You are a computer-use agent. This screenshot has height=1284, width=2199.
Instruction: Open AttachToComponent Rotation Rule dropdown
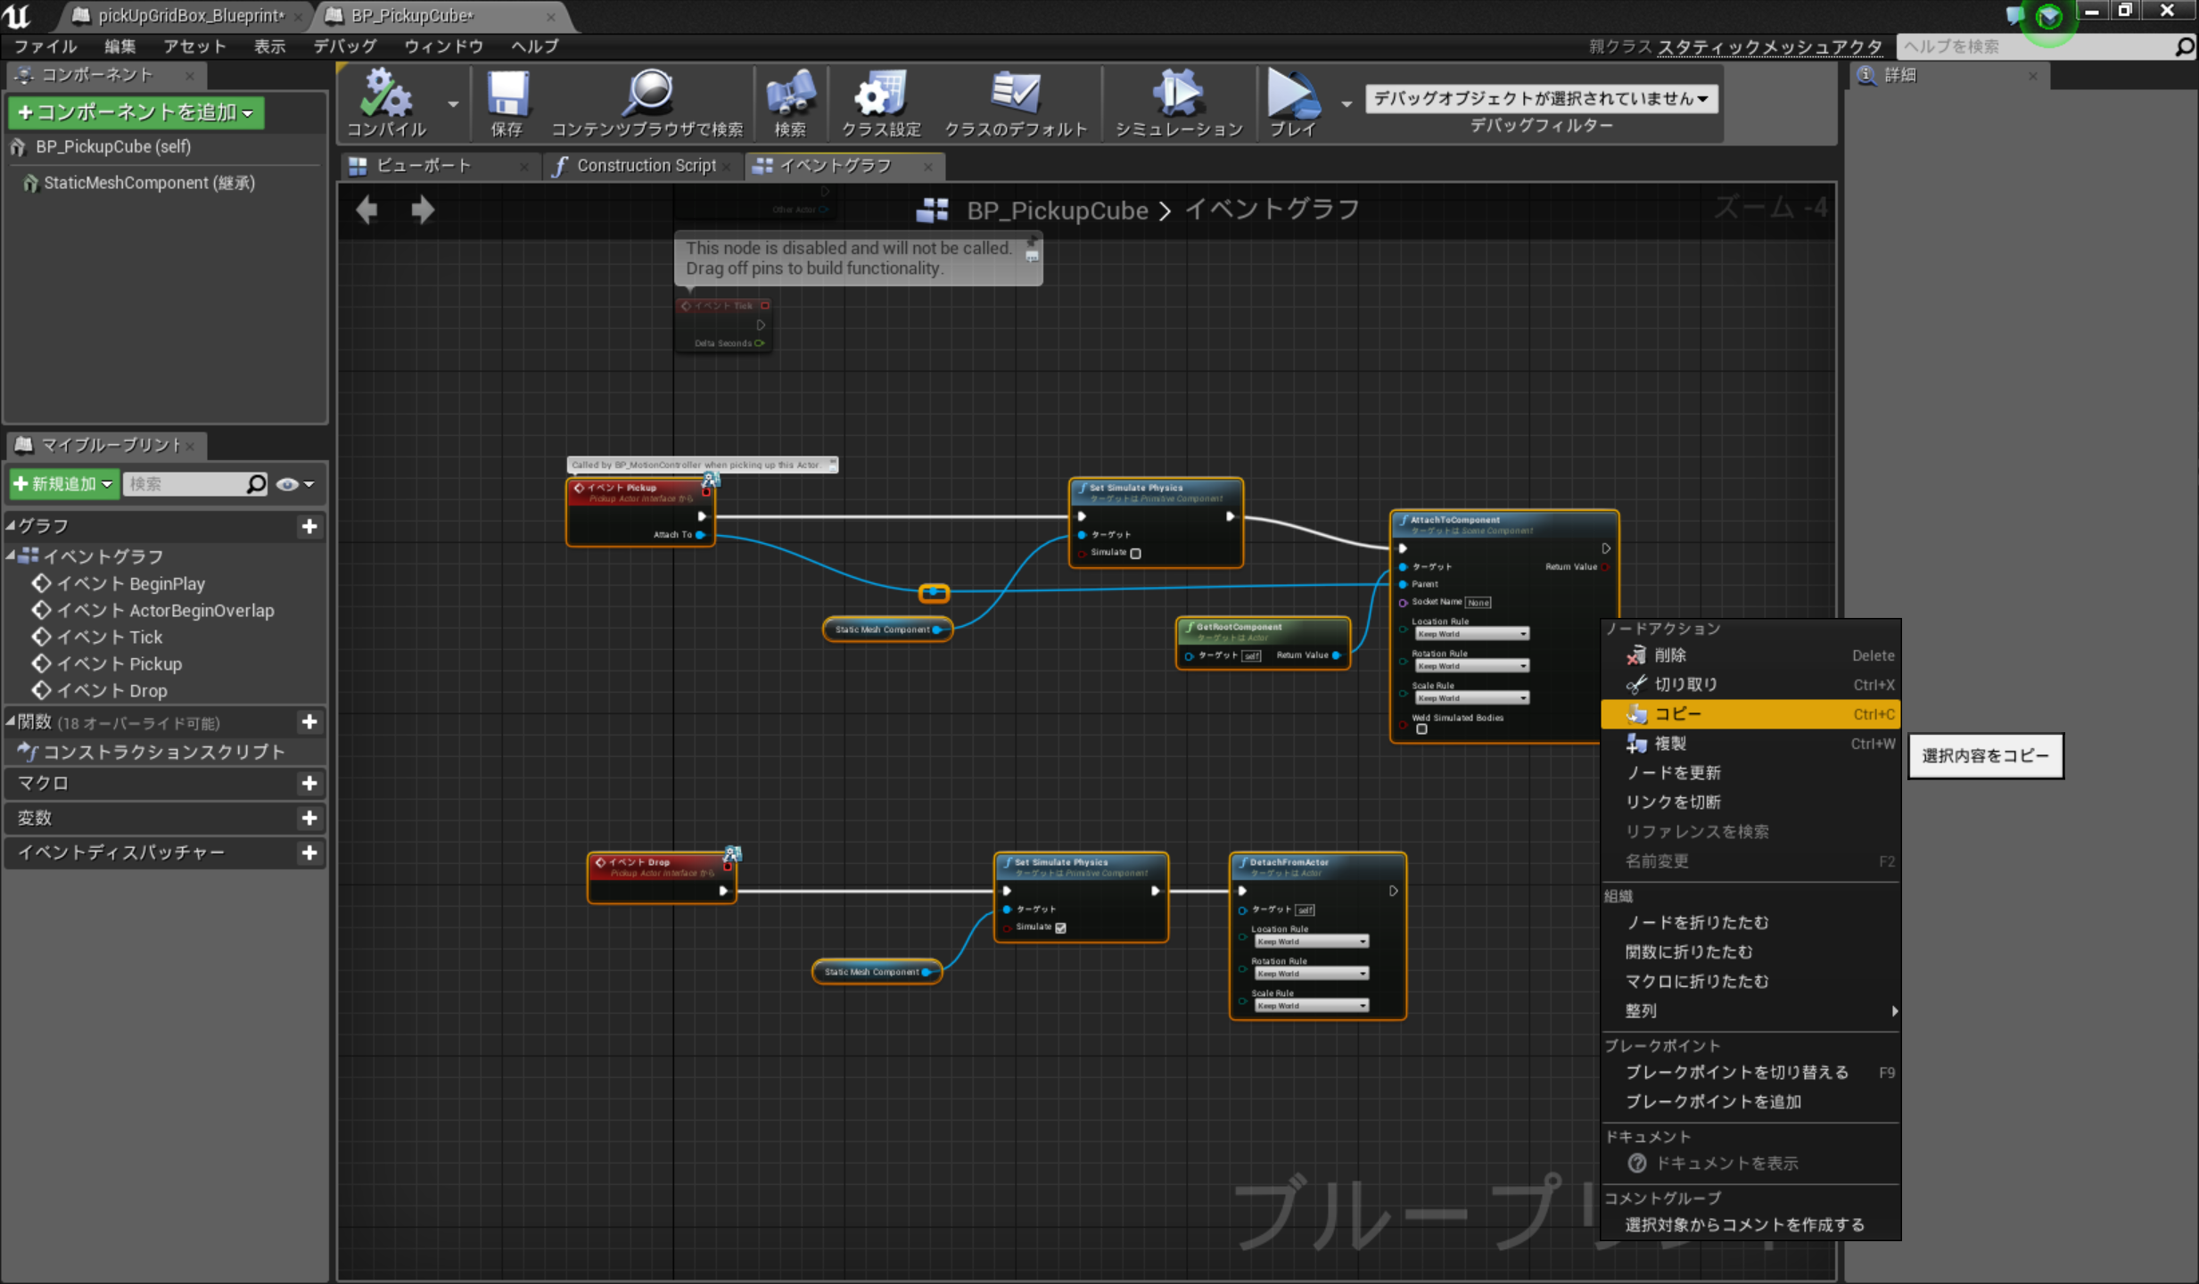[1471, 666]
